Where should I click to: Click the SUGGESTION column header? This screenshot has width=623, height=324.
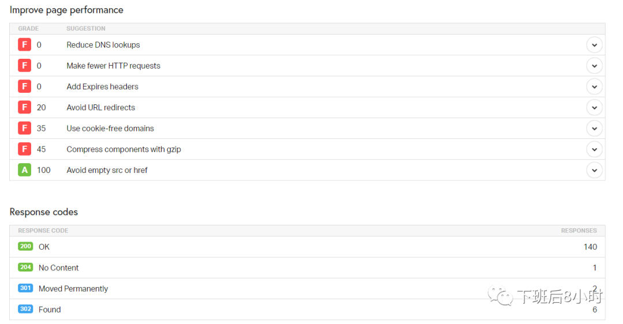coord(86,29)
